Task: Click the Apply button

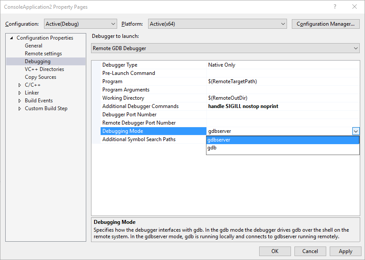Action: click(345, 251)
